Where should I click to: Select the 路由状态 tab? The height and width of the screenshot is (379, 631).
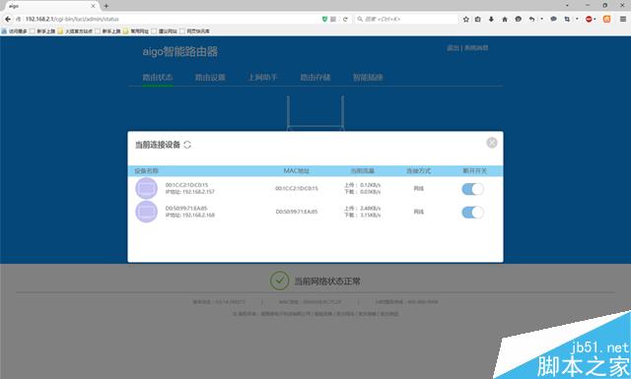[158, 77]
